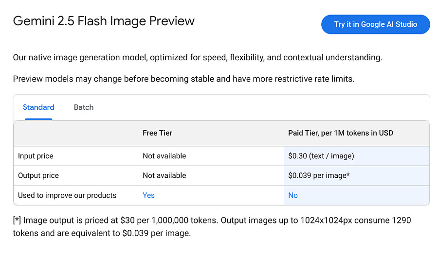
Task: Click Not available in Output price row
Action: click(x=164, y=175)
